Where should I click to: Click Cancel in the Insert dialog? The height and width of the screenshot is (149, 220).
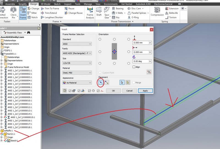click(129, 91)
